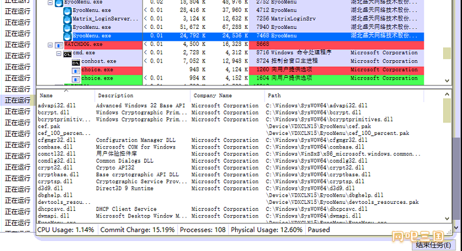Click Processes: 108 in status bar
Image resolution: width=462 pixels, height=251 pixels.
(x=203, y=230)
